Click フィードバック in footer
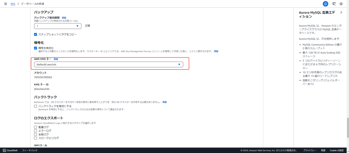 30,150
